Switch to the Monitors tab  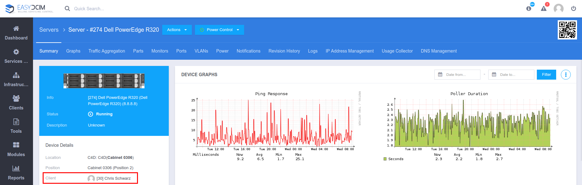point(160,51)
